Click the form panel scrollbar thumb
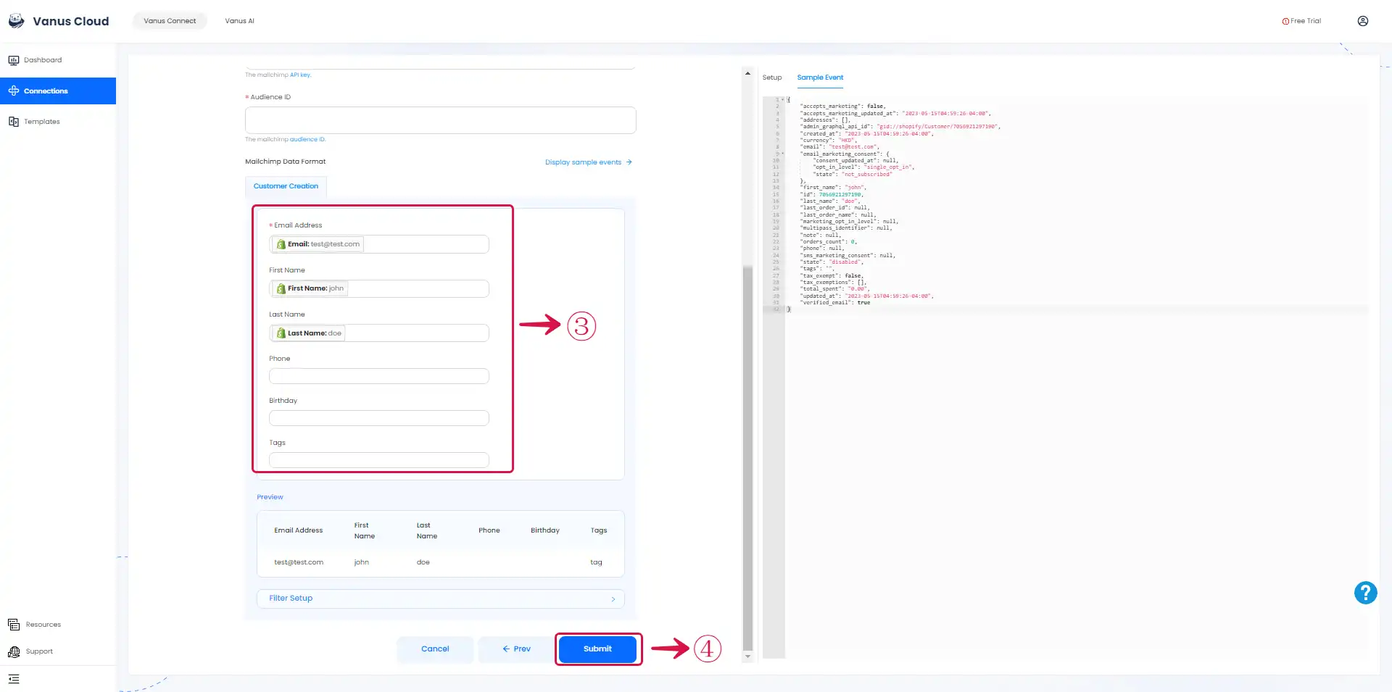Screen dimensions: 1392x692 747,458
